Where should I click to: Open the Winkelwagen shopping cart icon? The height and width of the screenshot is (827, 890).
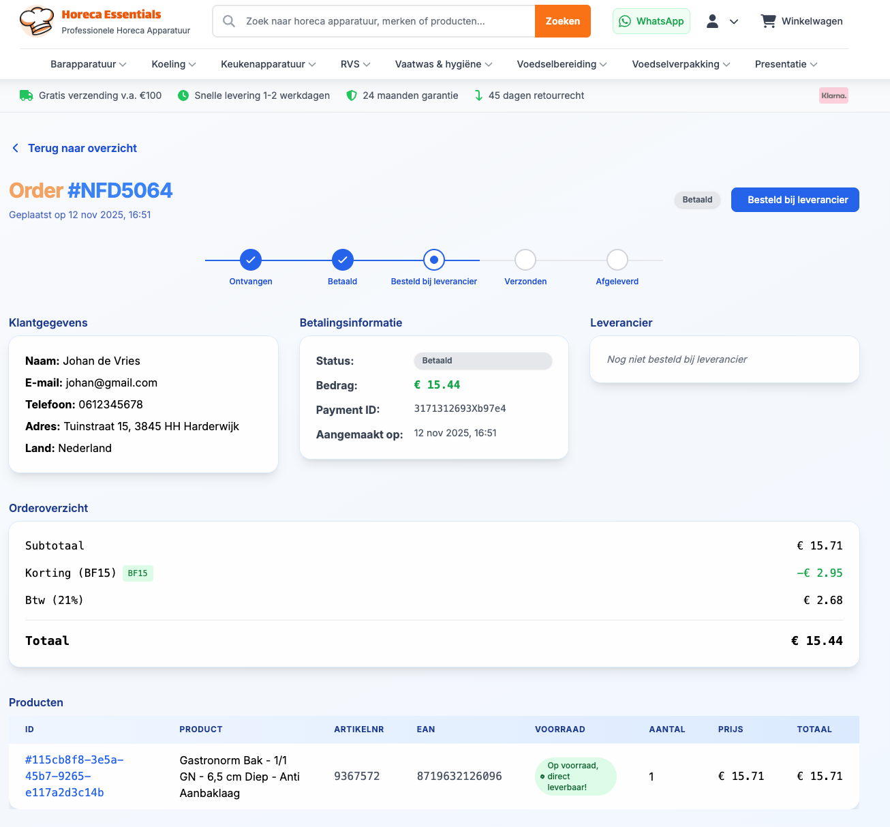pos(768,21)
